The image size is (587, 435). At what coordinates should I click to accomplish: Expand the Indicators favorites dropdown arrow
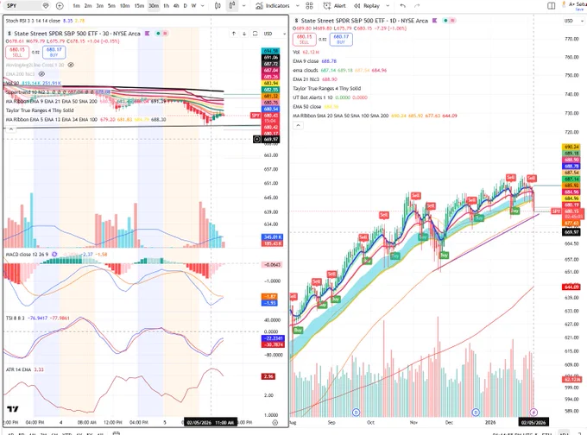pyautogui.click(x=298, y=6)
